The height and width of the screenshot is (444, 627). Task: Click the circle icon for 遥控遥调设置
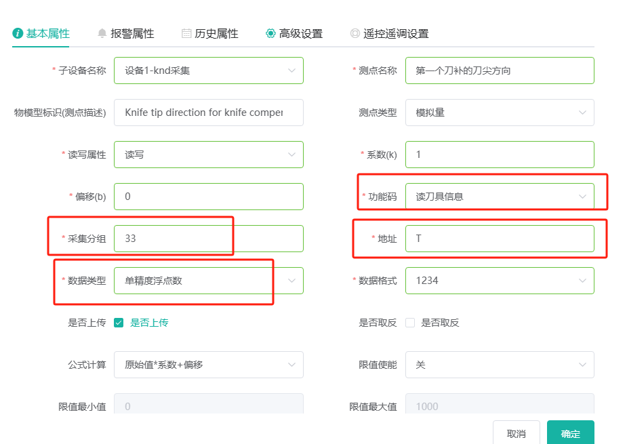(355, 34)
